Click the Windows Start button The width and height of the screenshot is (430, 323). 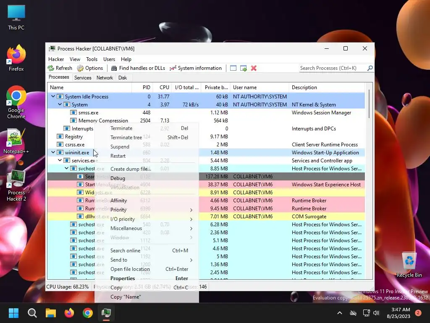click(x=14, y=313)
